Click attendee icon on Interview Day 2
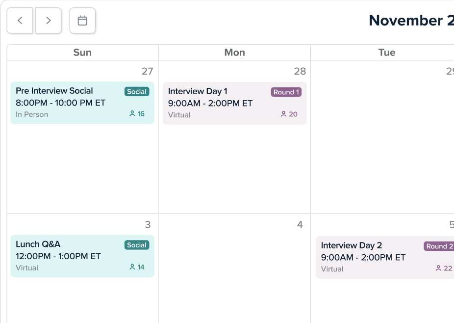454x323 pixels. (438, 269)
